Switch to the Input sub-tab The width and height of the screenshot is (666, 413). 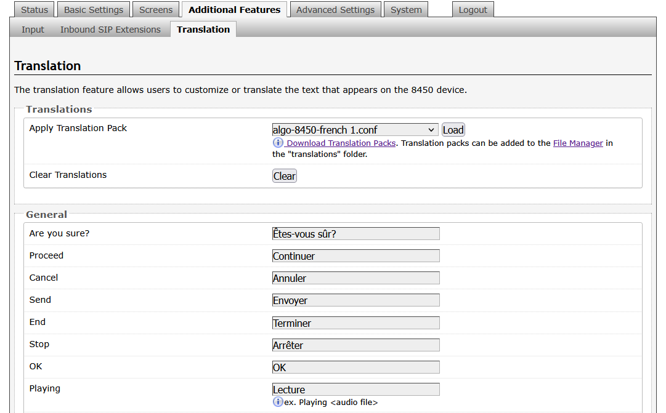click(33, 30)
